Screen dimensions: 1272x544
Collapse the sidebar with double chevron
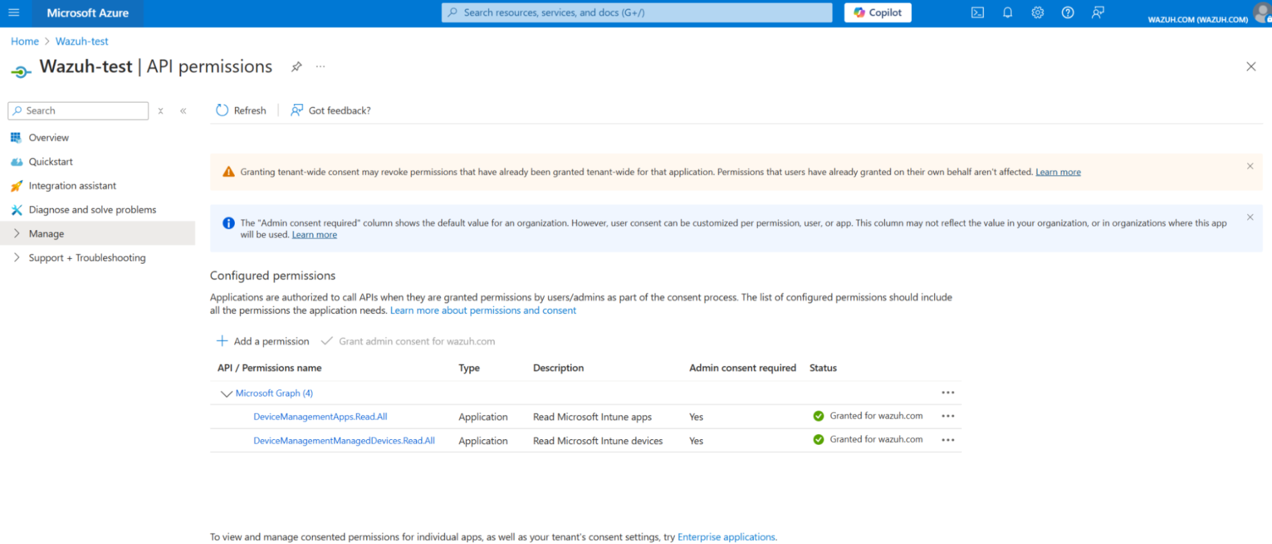point(183,111)
